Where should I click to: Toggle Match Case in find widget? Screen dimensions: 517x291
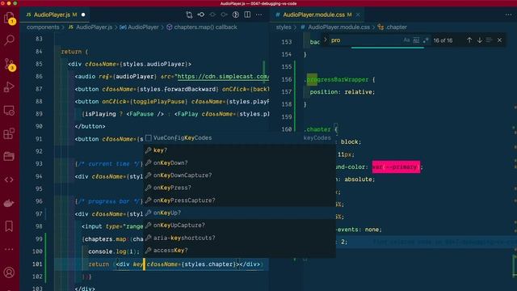[406, 40]
